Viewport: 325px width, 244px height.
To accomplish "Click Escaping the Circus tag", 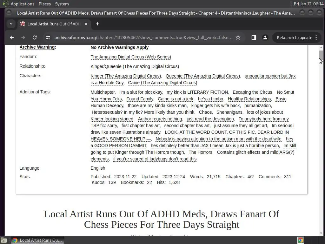I will [252, 92].
